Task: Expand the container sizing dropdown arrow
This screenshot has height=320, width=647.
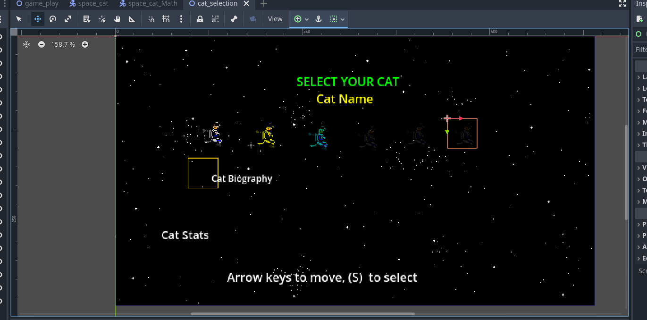Action: pyautogui.click(x=343, y=19)
